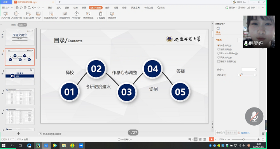
Task: Open Hide Slide (隐藏幻灯片) tool
Action: (x=65, y=15)
